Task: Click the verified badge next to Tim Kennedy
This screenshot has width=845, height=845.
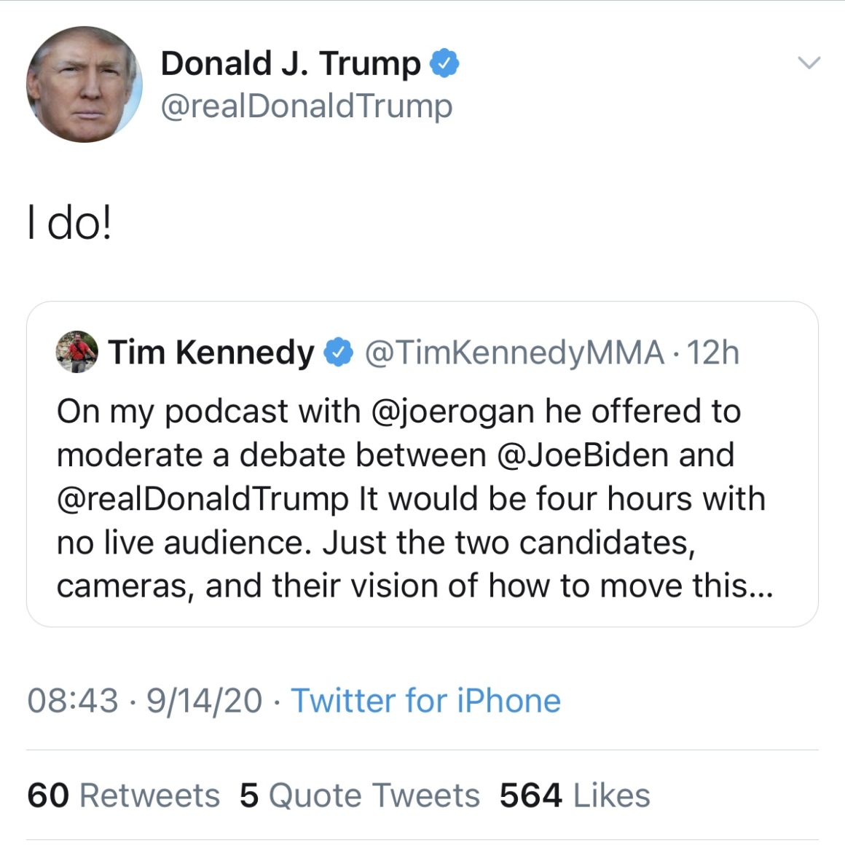Action: tap(338, 353)
